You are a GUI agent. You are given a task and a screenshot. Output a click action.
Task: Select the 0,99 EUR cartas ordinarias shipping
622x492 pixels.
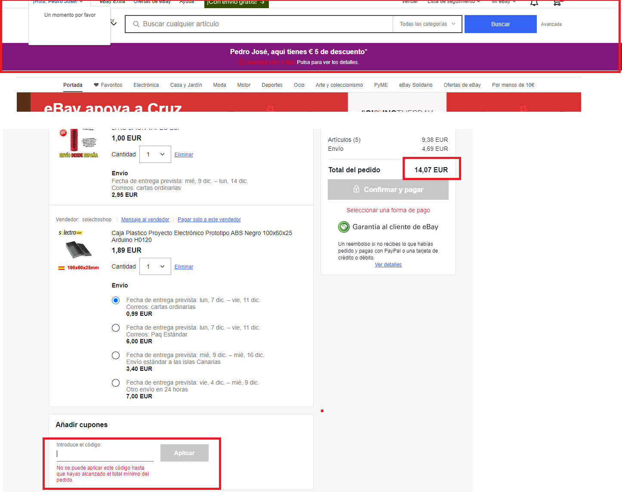tap(116, 300)
